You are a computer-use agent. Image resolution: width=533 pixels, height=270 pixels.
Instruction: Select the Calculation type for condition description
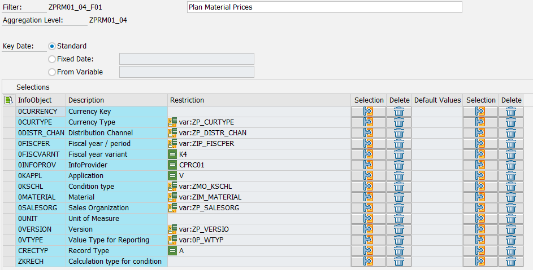click(116, 261)
